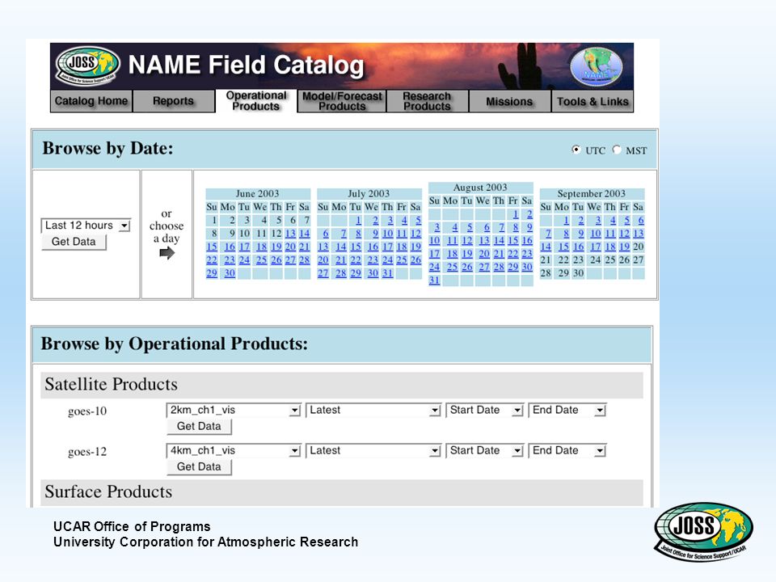
Task: Open the Missions tab
Action: (x=509, y=101)
